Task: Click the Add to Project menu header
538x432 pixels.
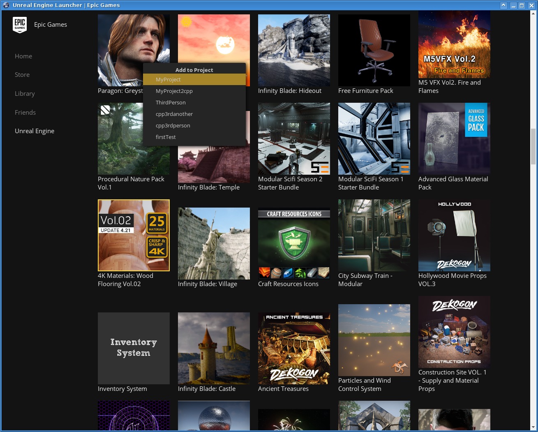Action: coord(194,70)
